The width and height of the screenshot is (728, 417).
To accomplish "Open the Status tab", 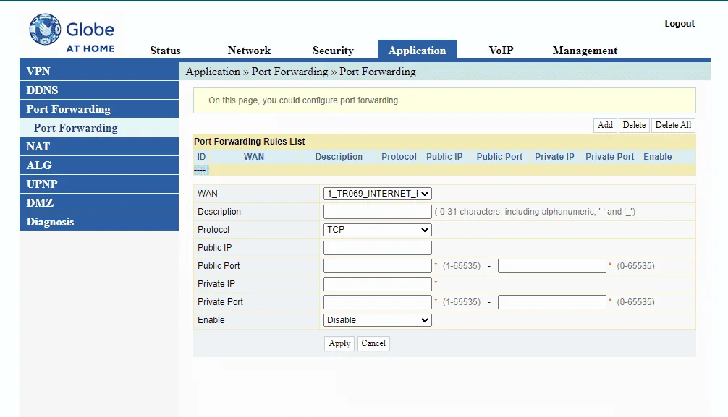I will tap(165, 51).
